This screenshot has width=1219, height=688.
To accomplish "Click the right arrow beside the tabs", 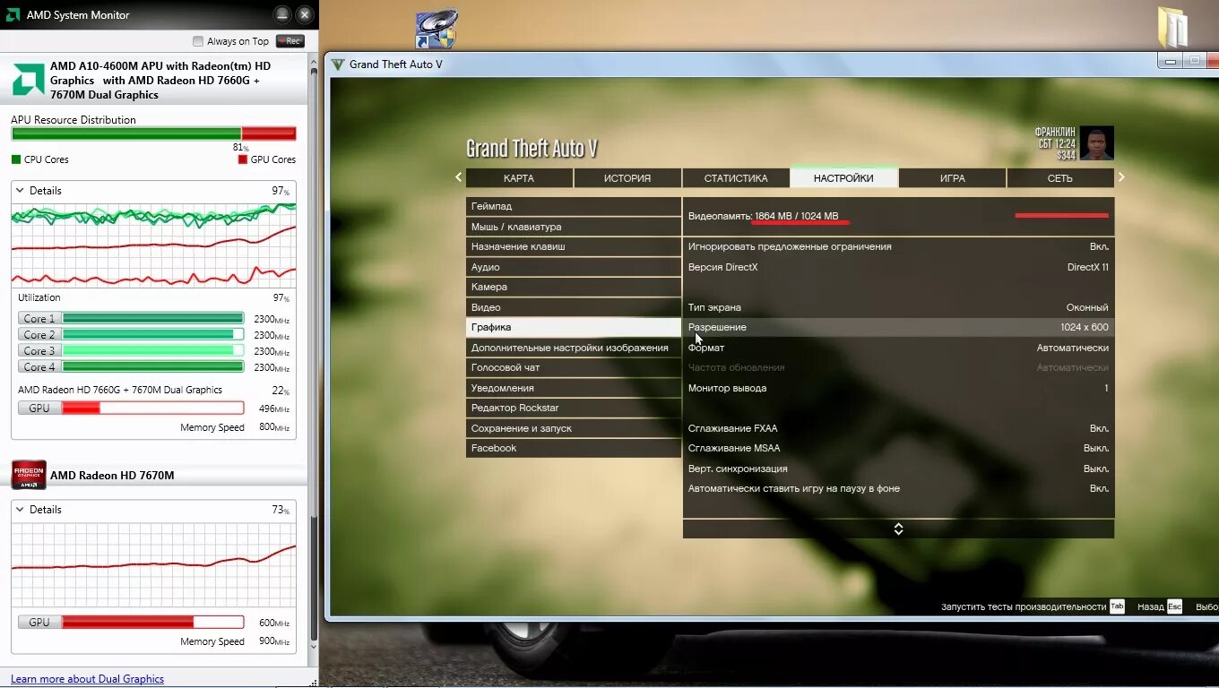I will click(x=1121, y=177).
